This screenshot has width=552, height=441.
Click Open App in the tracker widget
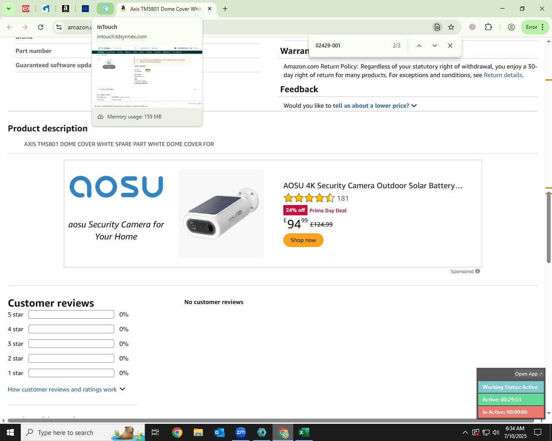(x=529, y=374)
